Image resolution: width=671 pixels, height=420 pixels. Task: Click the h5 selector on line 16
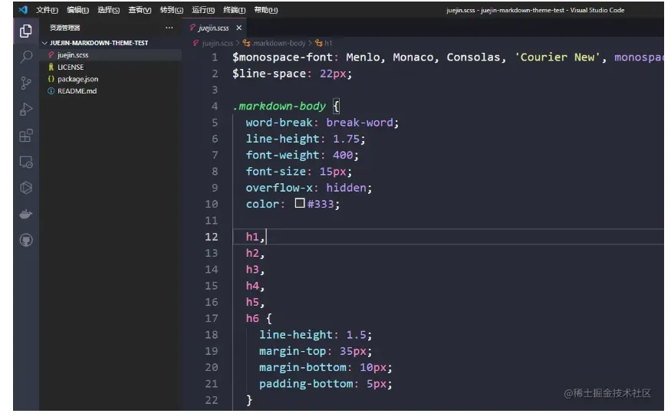[x=252, y=302]
